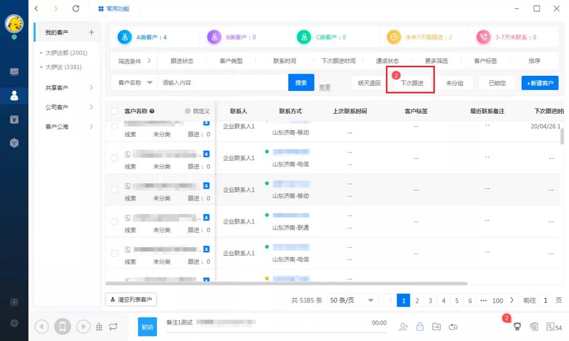Check the highlighted 山东济南-移动 row
This screenshot has height=341, width=569.
[115, 190]
